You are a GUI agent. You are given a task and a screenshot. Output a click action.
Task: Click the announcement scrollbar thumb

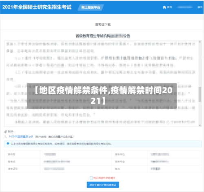tap(200, 94)
